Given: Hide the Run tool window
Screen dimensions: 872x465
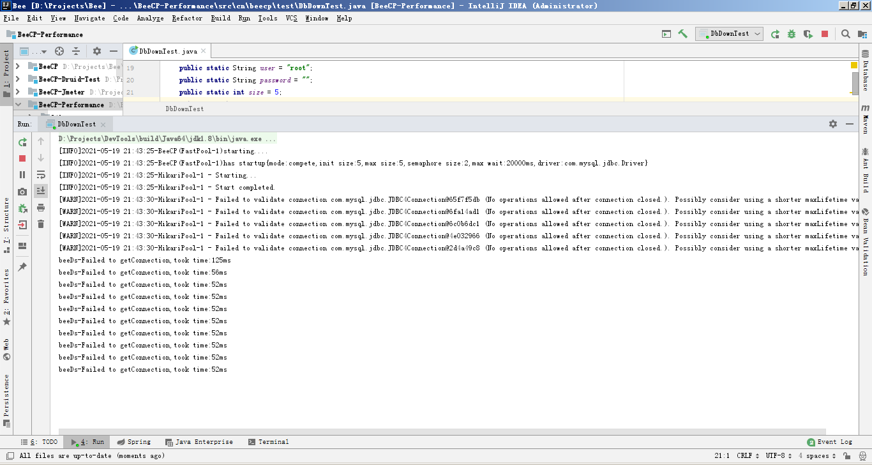Looking at the screenshot, I should pyautogui.click(x=850, y=124).
